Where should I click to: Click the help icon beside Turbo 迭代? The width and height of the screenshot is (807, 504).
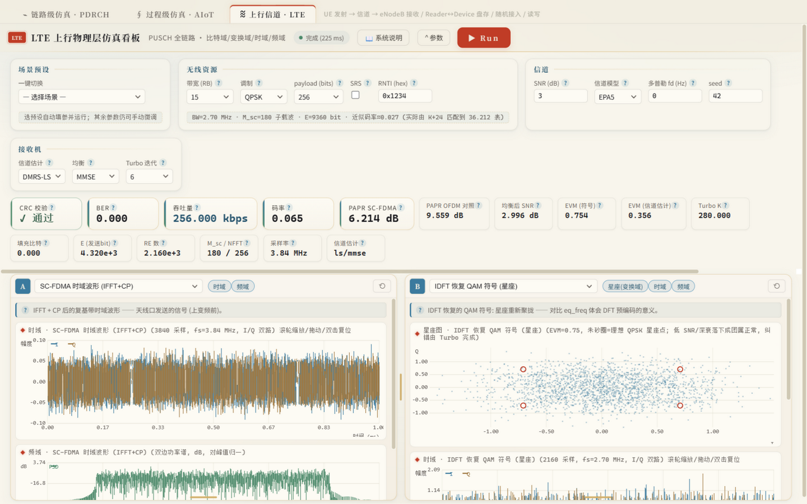[x=163, y=163]
